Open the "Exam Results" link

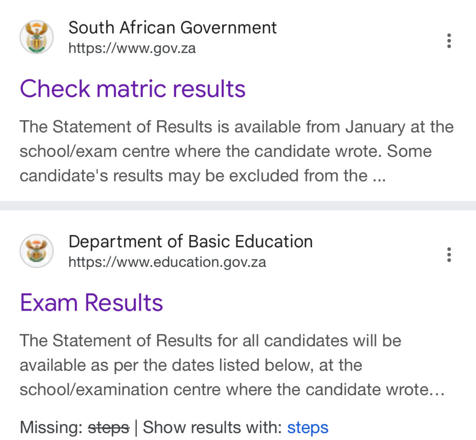[92, 303]
